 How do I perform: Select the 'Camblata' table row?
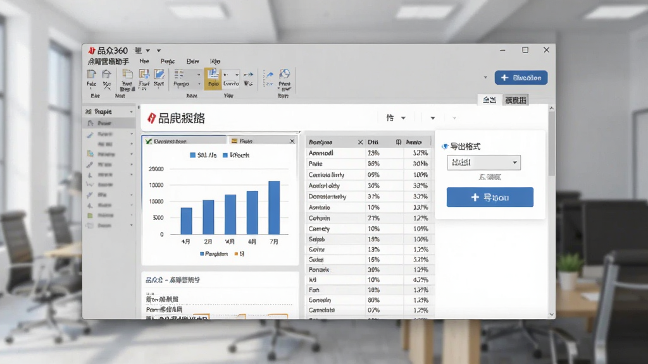point(369,310)
